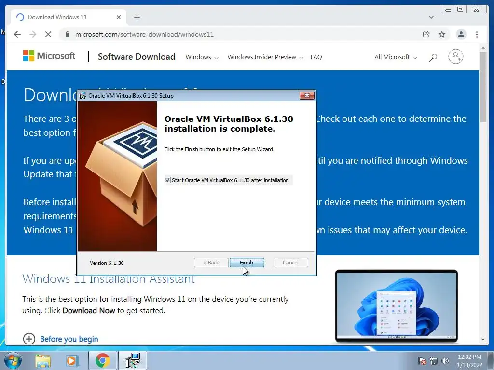The image size is (494, 370).
Task: Click the address bar showing microsoft.com URL
Action: point(144,34)
